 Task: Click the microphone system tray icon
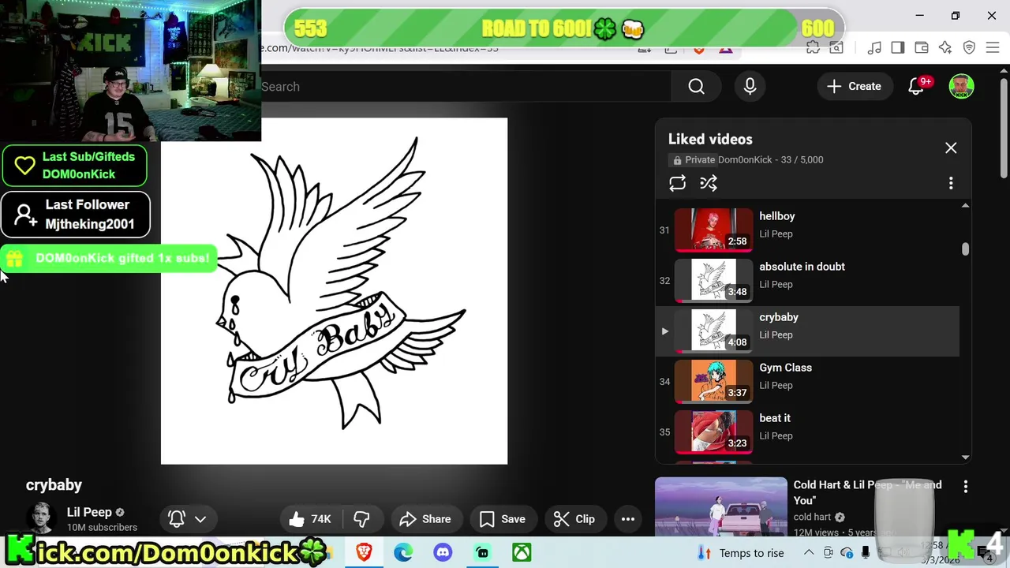tap(866, 553)
